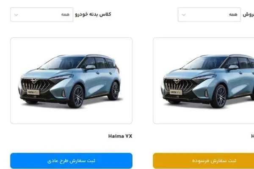Open the right Haima car image
This screenshot has height=169, width=254.
pos(204,81)
